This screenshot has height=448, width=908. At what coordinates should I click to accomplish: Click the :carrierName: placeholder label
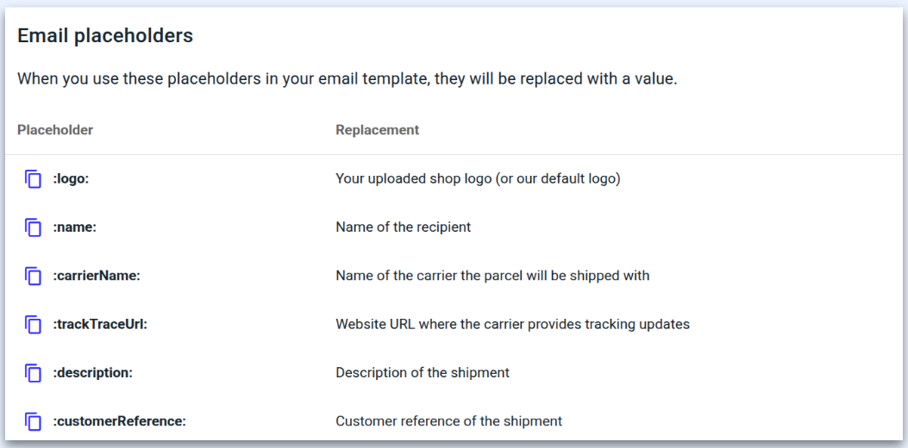(96, 277)
